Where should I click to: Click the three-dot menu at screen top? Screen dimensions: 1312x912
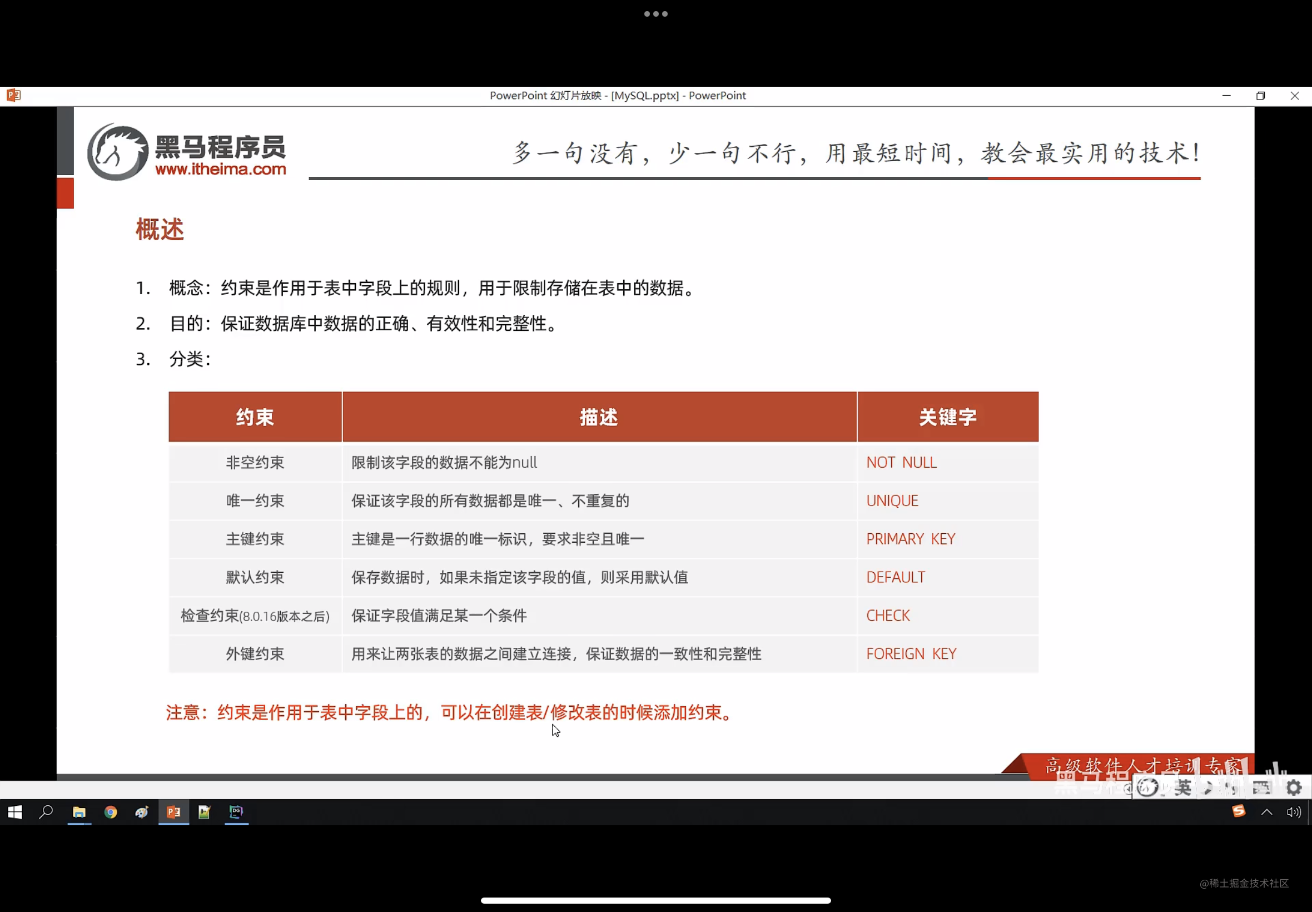655,14
